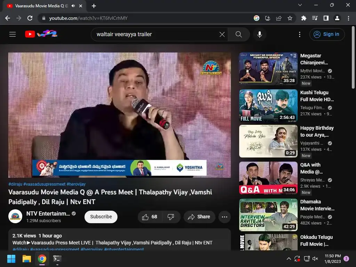Open Windows Start menu

coord(11,259)
